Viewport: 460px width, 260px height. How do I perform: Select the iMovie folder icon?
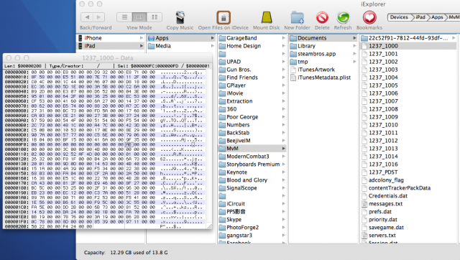[222, 93]
